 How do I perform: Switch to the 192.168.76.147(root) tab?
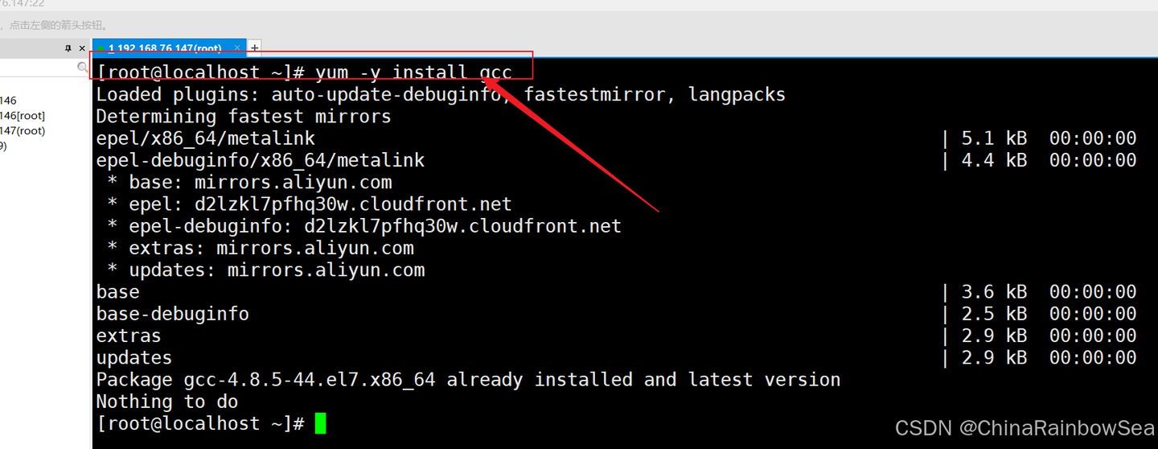click(165, 48)
